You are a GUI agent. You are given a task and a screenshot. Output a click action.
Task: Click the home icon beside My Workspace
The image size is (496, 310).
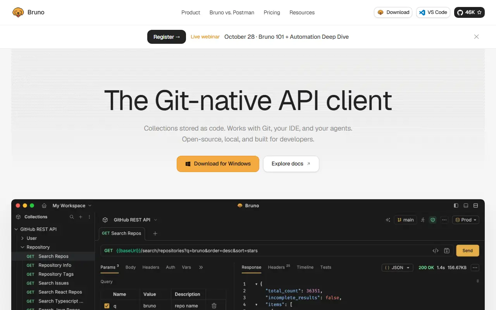pyautogui.click(x=44, y=206)
